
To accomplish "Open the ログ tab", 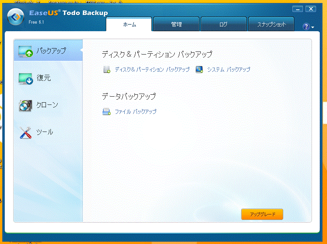I will point(223,24).
